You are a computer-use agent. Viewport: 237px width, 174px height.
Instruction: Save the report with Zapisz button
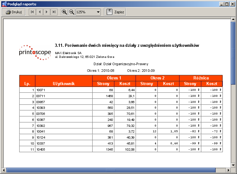pos(115,12)
